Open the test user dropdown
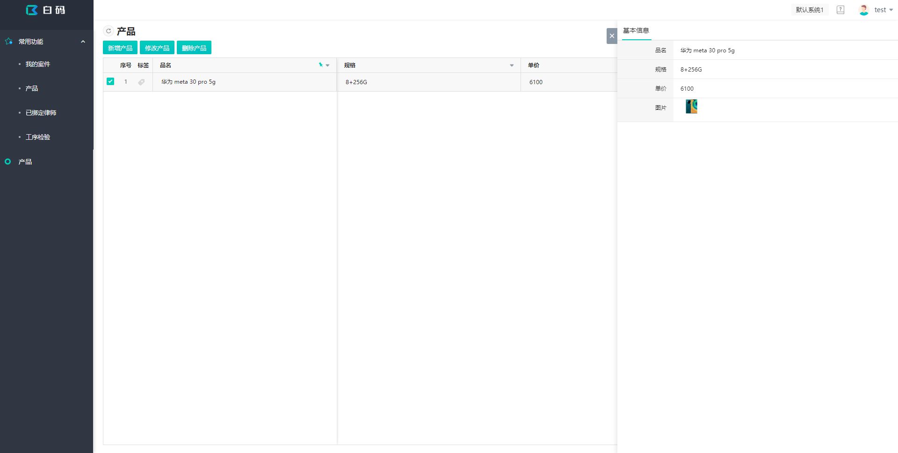The width and height of the screenshot is (898, 453). point(884,10)
